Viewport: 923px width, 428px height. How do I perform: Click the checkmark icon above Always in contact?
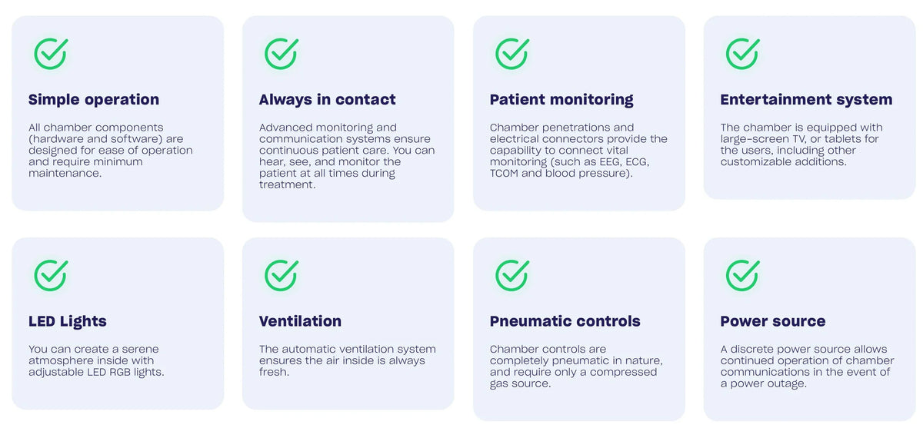282,54
